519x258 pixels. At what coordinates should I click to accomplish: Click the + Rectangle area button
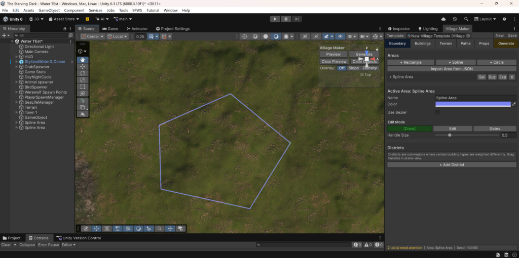pyautogui.click(x=411, y=62)
